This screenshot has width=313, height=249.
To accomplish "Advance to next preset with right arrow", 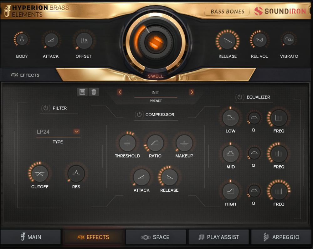I will [192, 92].
